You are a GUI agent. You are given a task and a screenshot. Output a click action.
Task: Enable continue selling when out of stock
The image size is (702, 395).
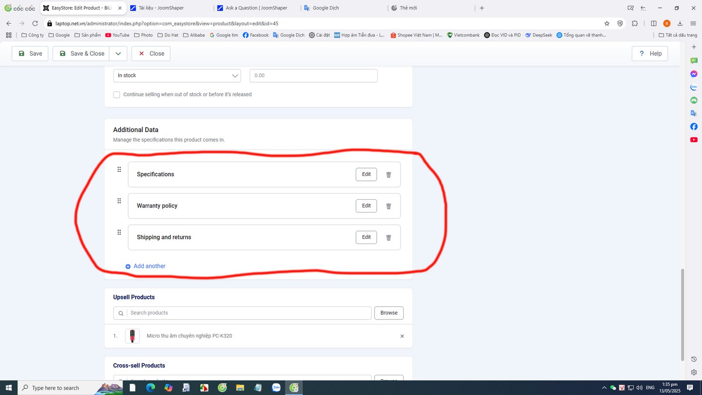117,95
